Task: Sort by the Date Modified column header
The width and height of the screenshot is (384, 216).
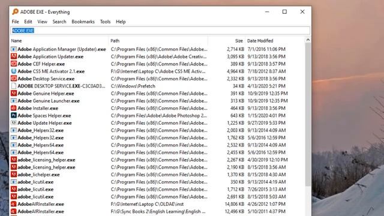Action: tap(275, 41)
